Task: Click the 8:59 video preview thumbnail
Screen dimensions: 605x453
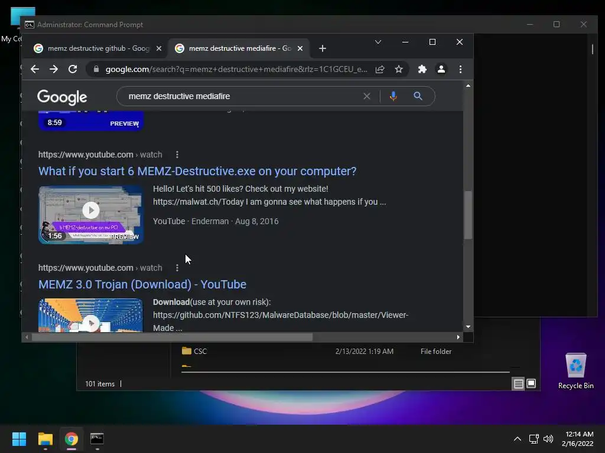Action: click(x=91, y=121)
